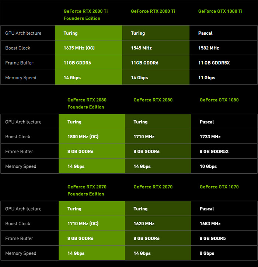The width and height of the screenshot is (258, 267).
Task: Select 14 Gbps in the 2080 Founders Edition column
Action: 76,166
